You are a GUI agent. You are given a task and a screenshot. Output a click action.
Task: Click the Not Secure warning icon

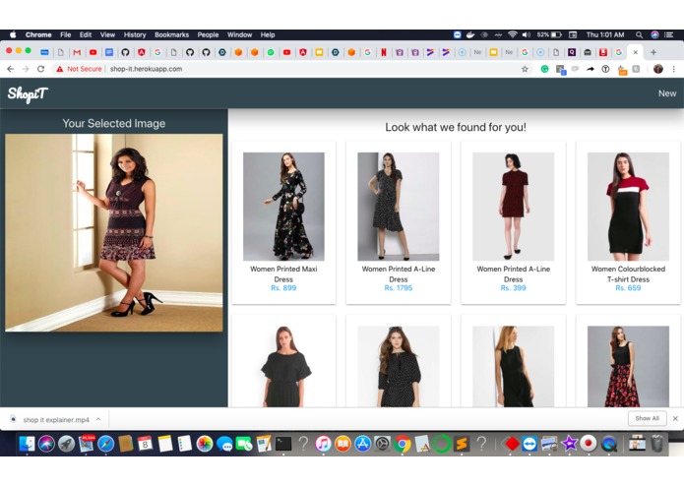(60, 69)
